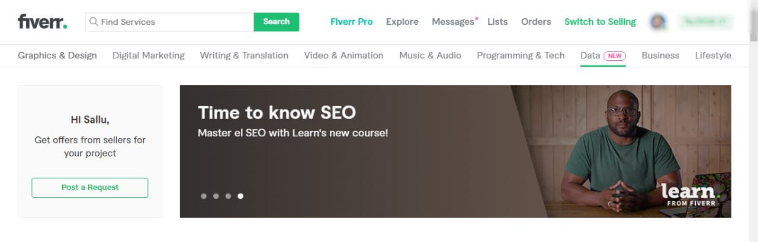
Task: Select the third carousel dot
Action: click(x=228, y=196)
